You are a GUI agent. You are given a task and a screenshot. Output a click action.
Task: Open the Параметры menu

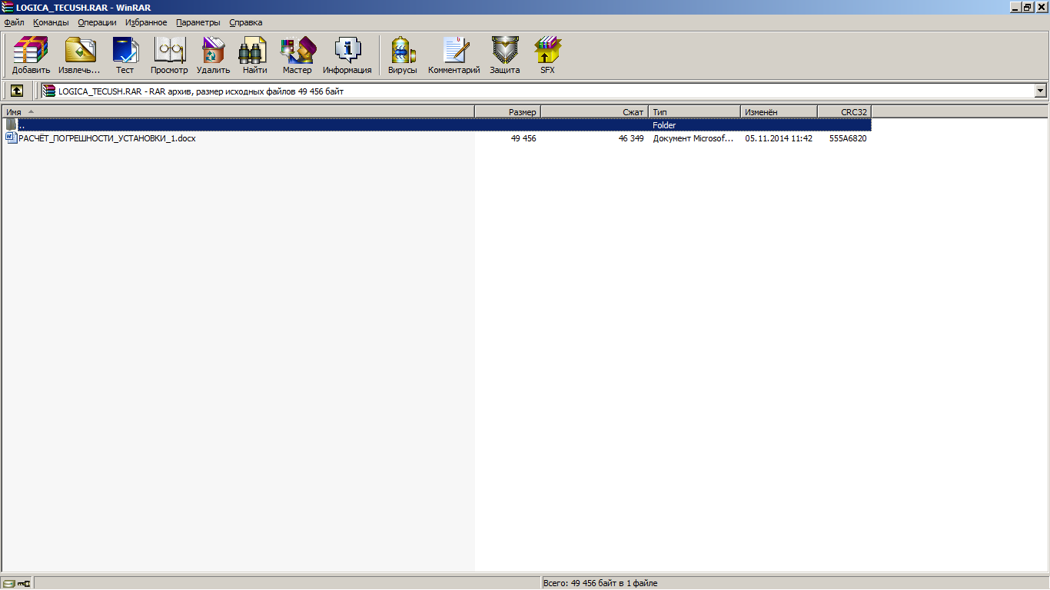(198, 22)
